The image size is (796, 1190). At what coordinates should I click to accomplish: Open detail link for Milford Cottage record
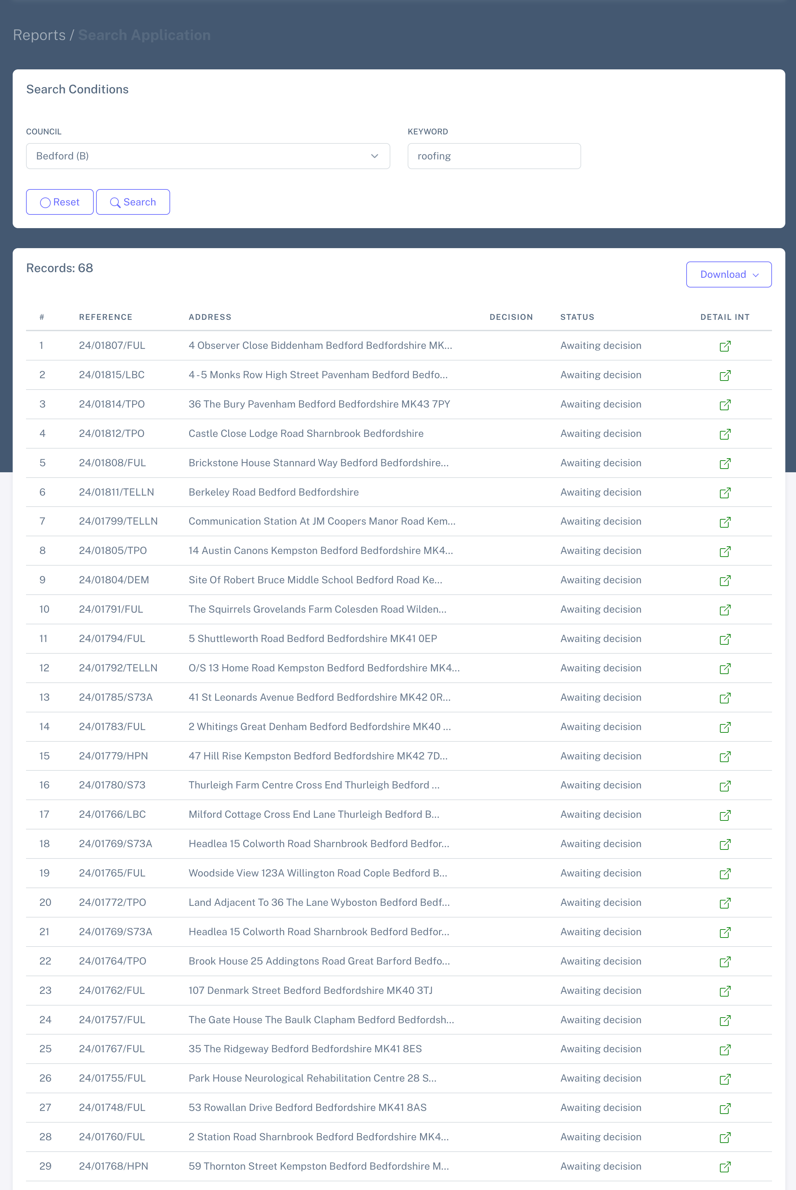724,815
